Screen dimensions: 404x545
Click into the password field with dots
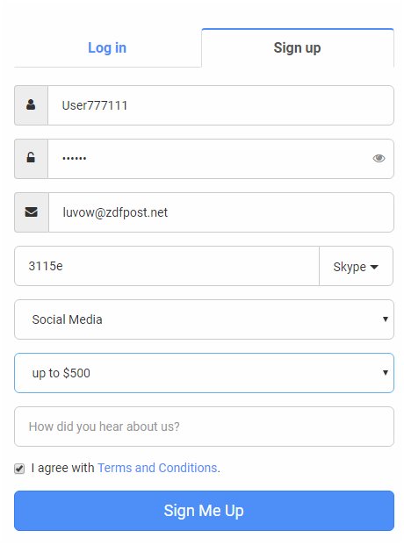[x=209, y=159]
